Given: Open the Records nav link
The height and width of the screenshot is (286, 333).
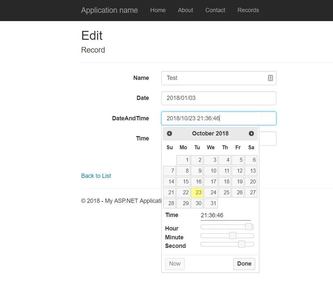Looking at the screenshot, I should [x=248, y=10].
